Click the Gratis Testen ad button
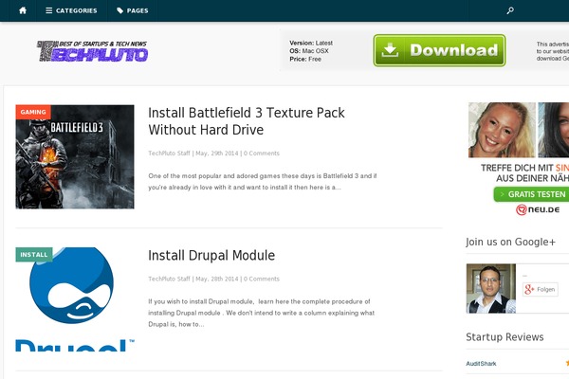Screen dimensions: 569x379 point(531,194)
